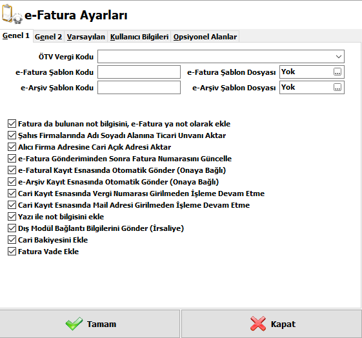Open the Varsayılan tab
Image resolution: width=362 pixels, height=338 pixels.
[x=86, y=37]
